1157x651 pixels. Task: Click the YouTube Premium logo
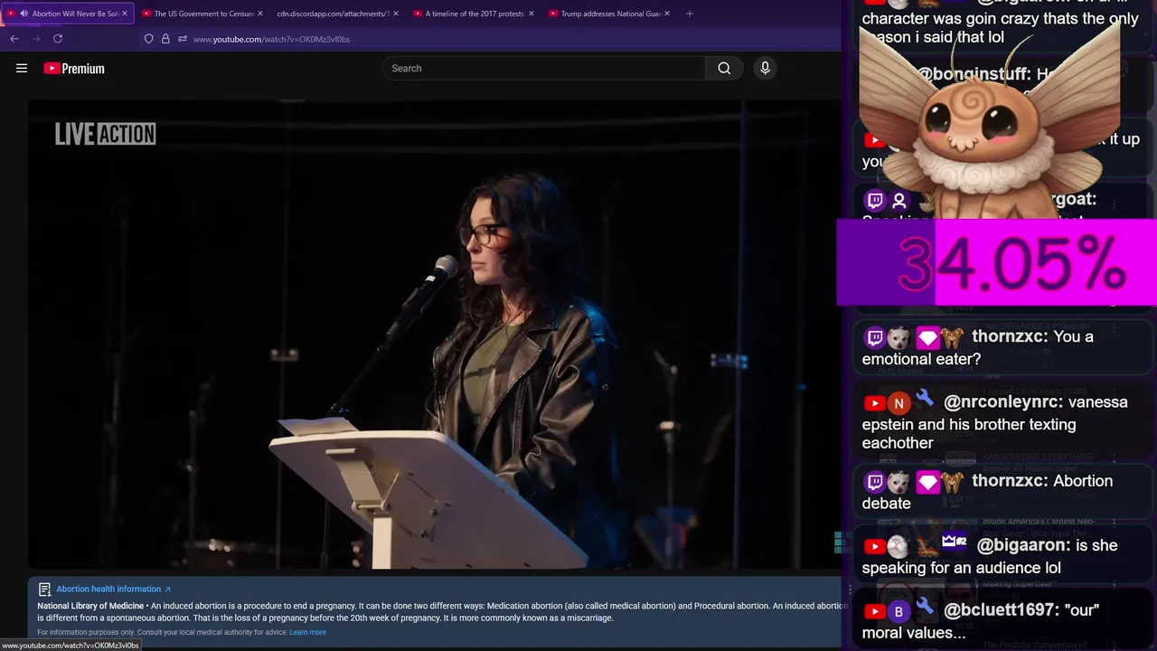(74, 68)
